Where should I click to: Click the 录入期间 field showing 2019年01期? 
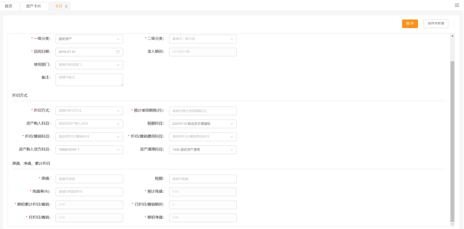tap(203, 52)
